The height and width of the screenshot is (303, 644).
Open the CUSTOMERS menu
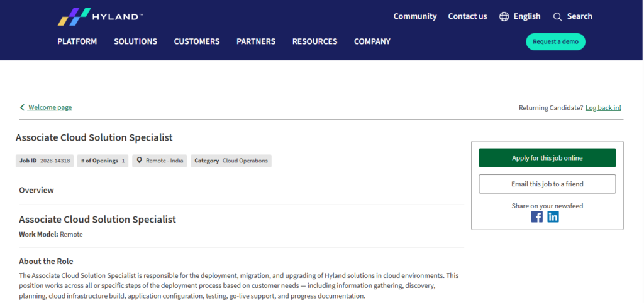click(197, 41)
